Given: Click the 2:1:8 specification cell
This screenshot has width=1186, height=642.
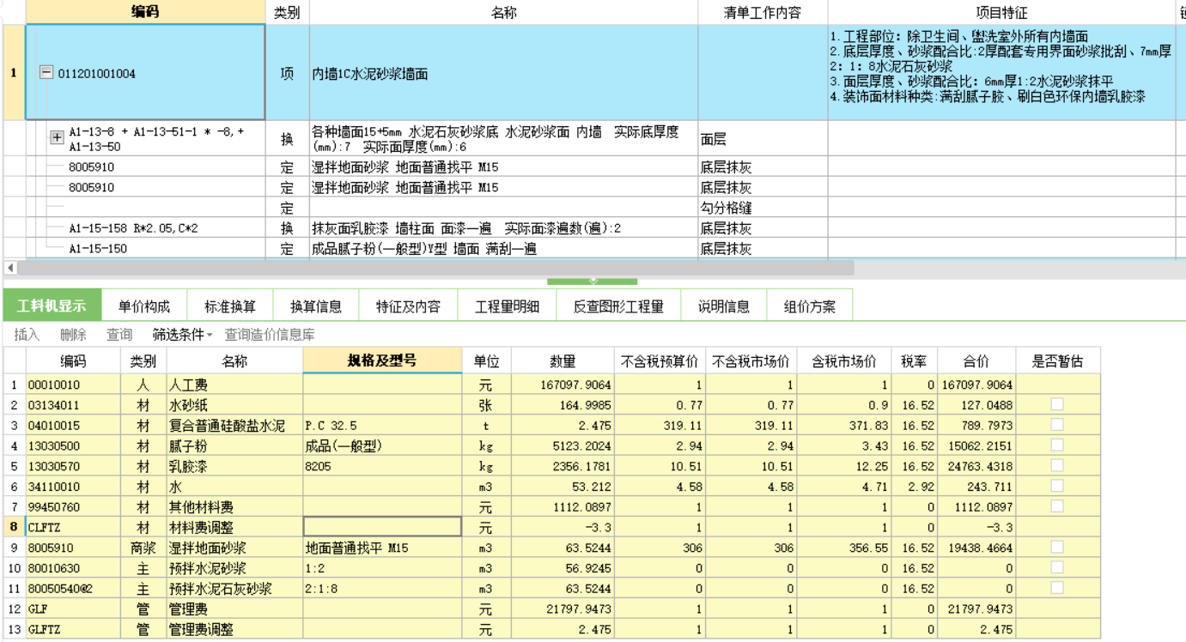Looking at the screenshot, I should click(x=382, y=589).
